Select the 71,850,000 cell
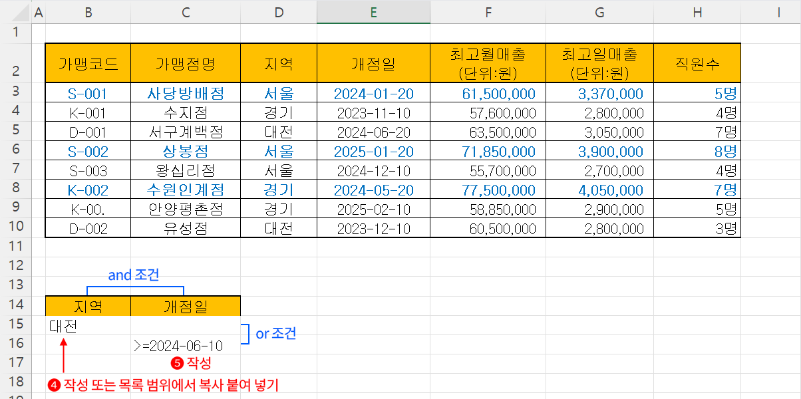This screenshot has width=801, height=399. pos(488,150)
